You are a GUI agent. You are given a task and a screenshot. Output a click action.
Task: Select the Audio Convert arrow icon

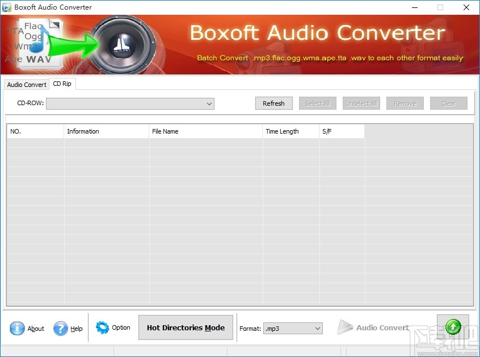347,327
